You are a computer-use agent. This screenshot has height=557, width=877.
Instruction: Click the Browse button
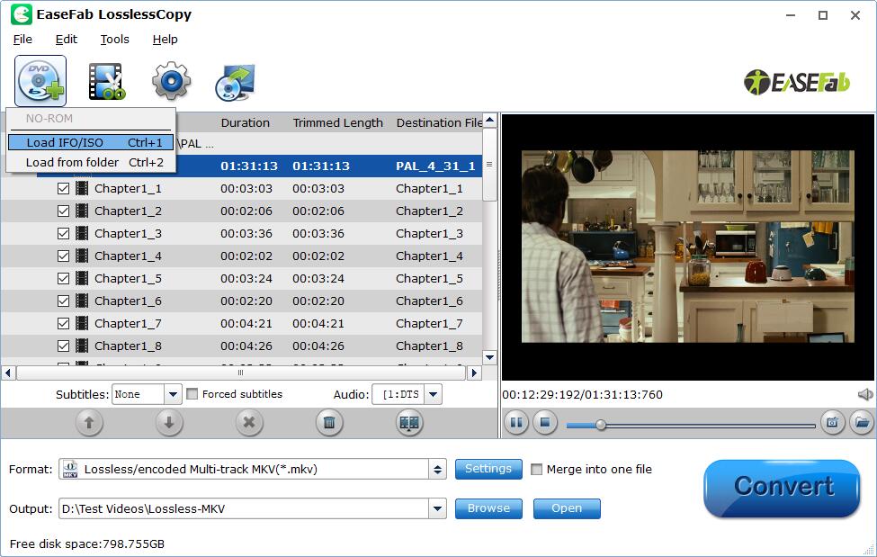(488, 508)
